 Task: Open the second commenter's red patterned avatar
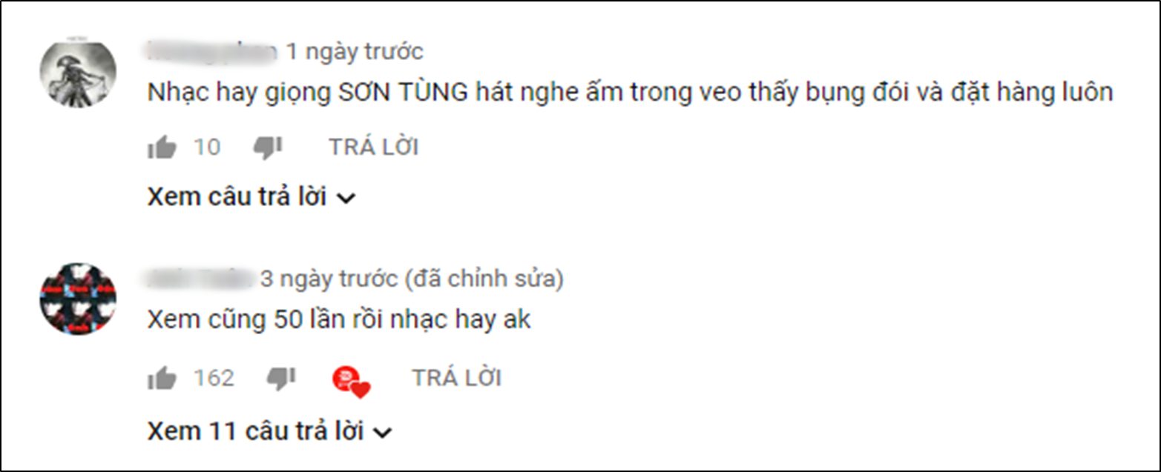(78, 299)
